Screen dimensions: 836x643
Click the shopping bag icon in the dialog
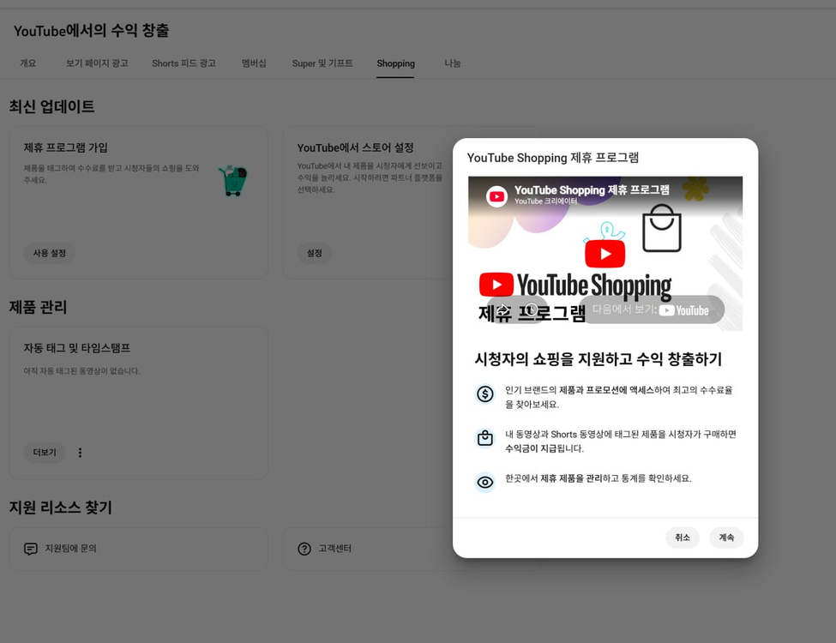(x=484, y=438)
